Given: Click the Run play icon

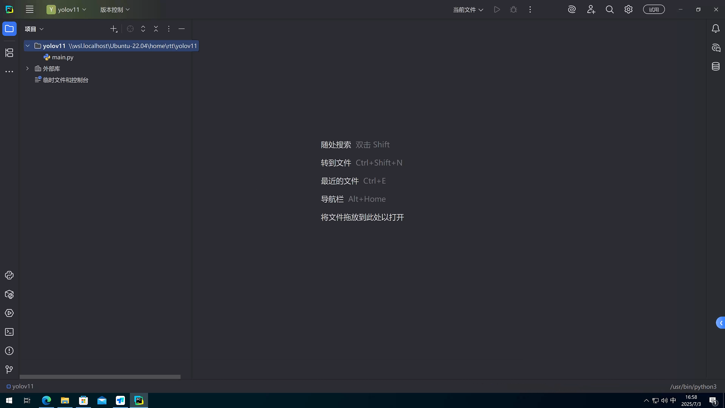Looking at the screenshot, I should point(497,9).
